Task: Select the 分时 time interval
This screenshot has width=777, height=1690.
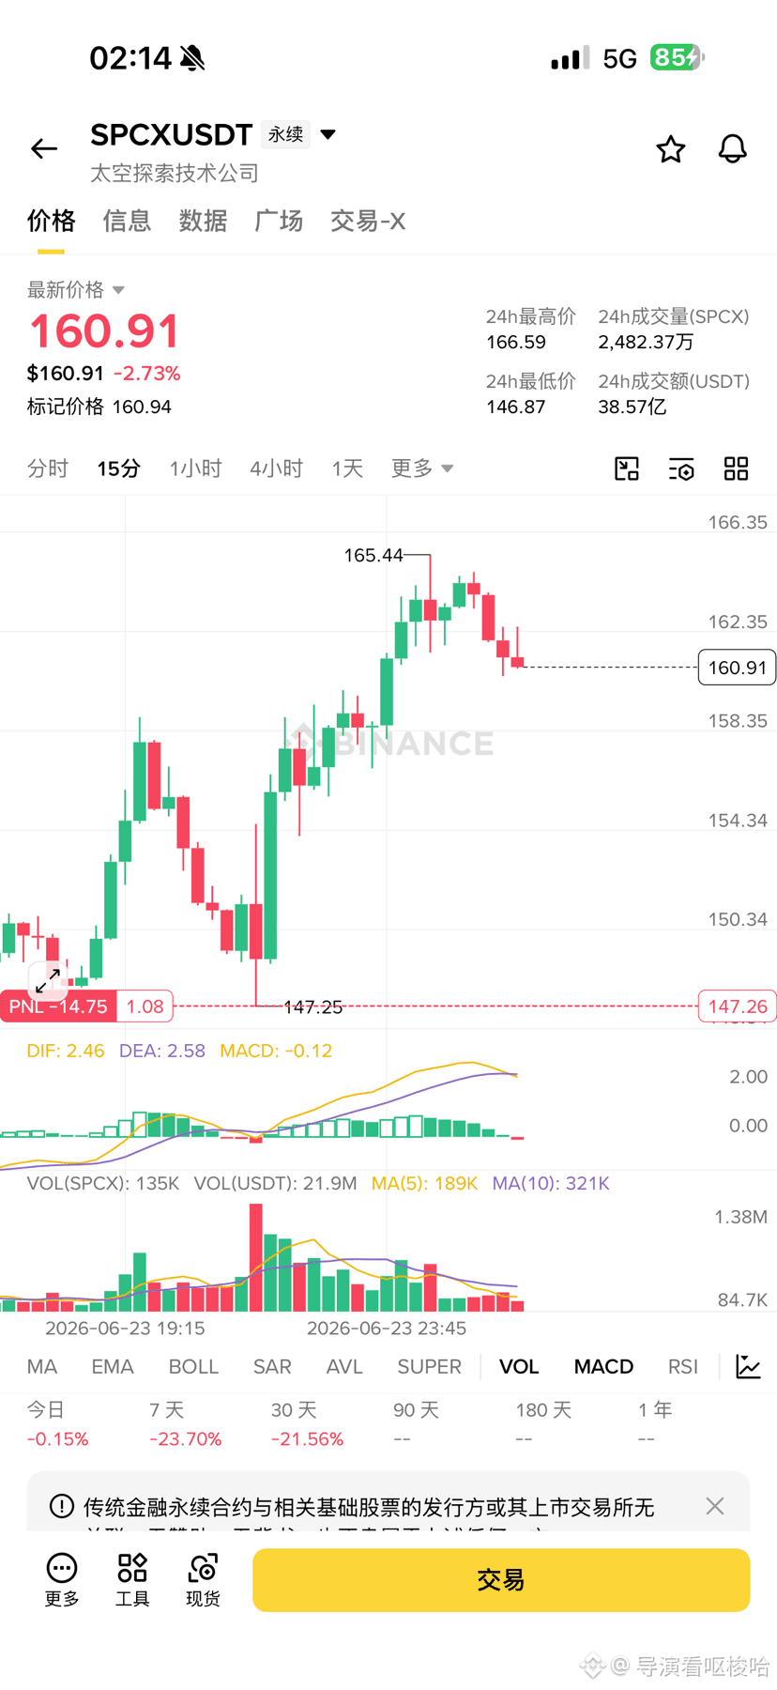Action: [x=48, y=469]
